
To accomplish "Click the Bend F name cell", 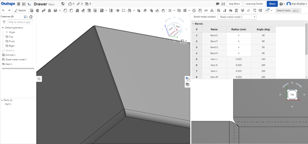I will click(x=214, y=41).
